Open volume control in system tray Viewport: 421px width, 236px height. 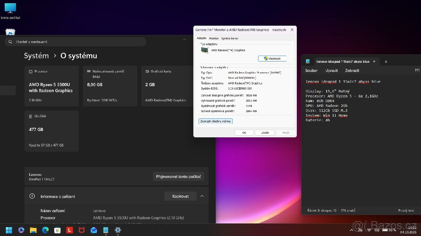click(376, 230)
